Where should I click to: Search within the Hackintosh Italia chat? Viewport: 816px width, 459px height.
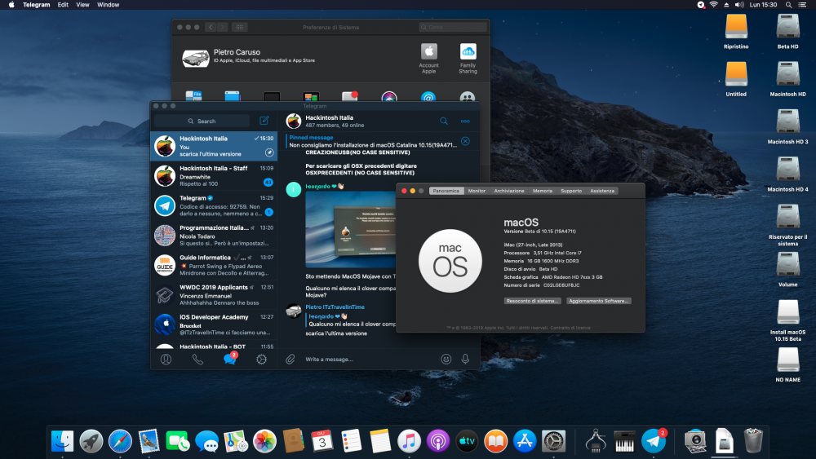click(443, 121)
